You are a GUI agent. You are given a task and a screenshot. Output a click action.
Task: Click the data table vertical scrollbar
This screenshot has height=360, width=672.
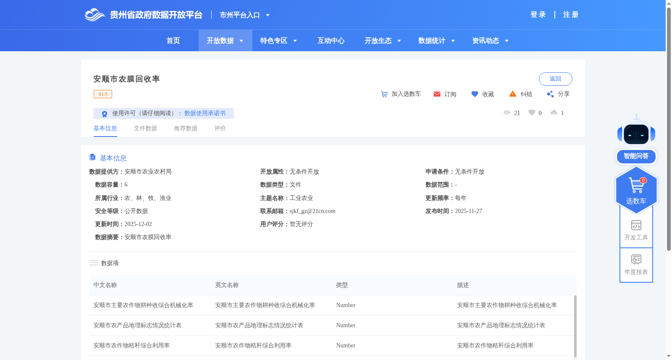pos(575,326)
